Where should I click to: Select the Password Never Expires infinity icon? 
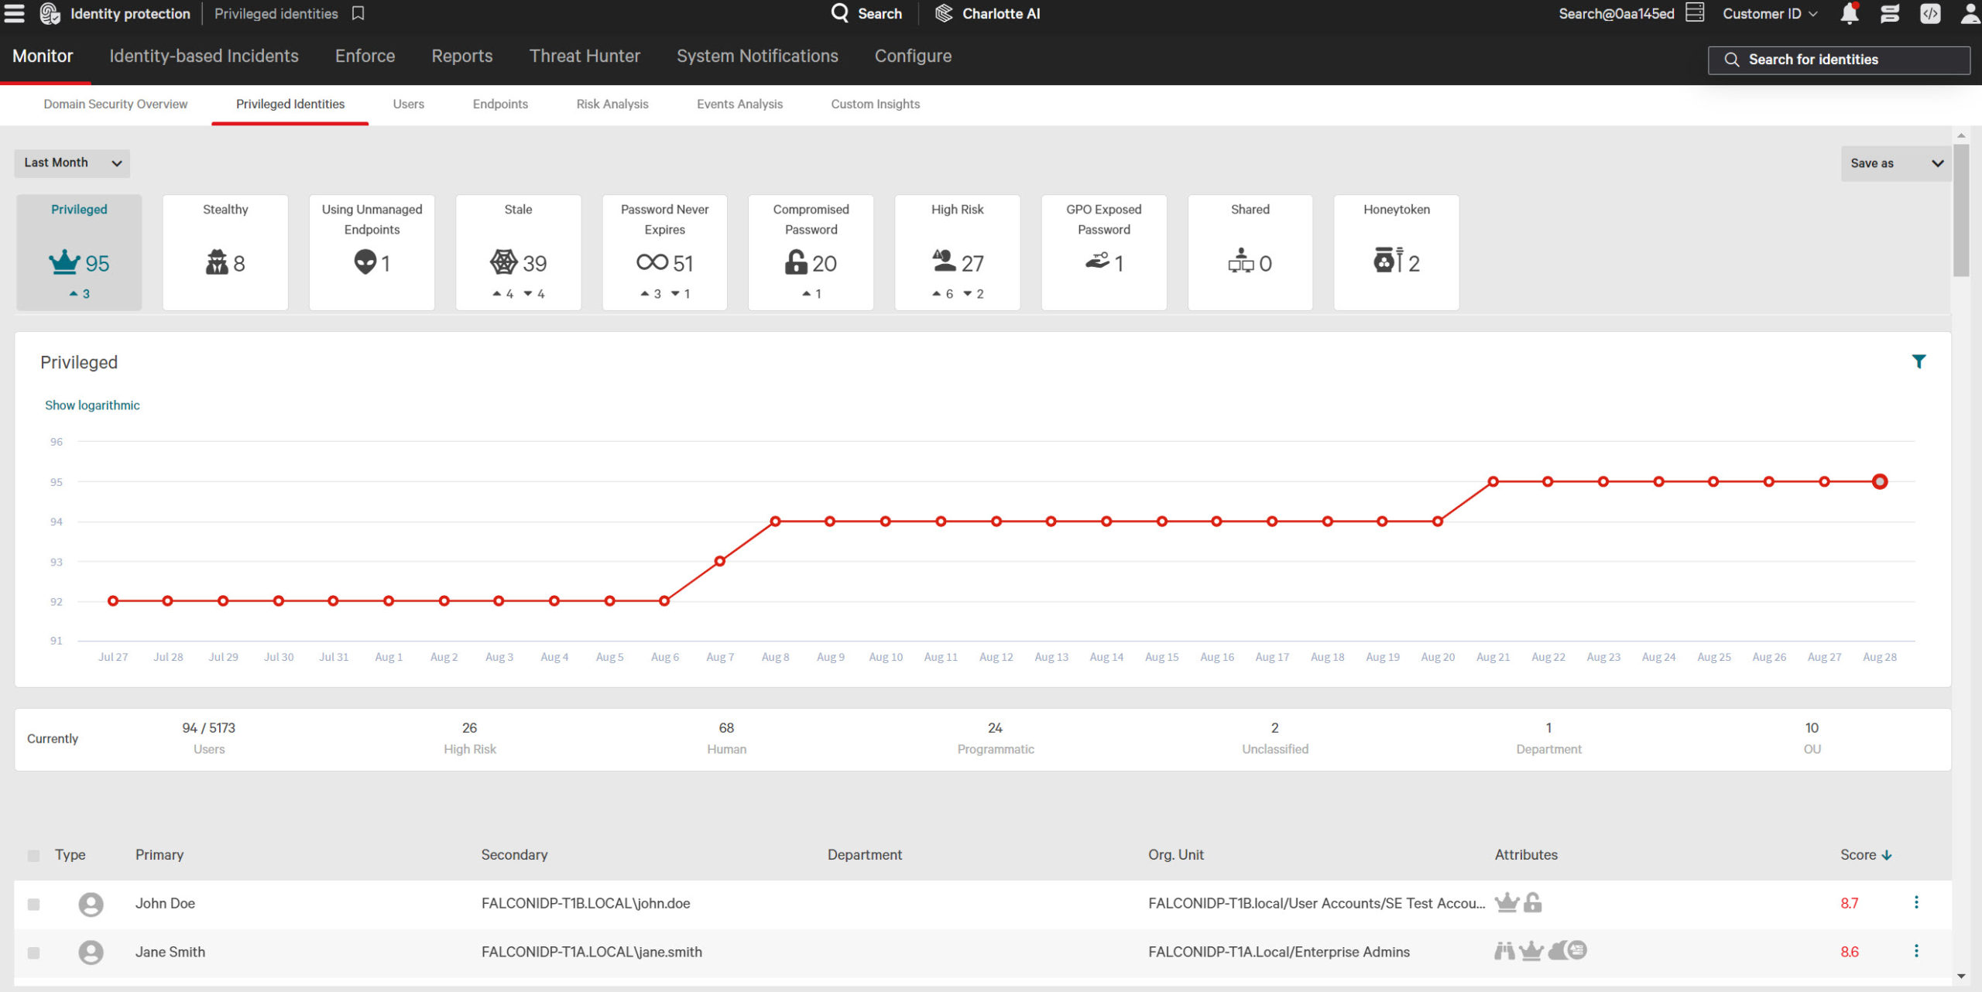(652, 262)
